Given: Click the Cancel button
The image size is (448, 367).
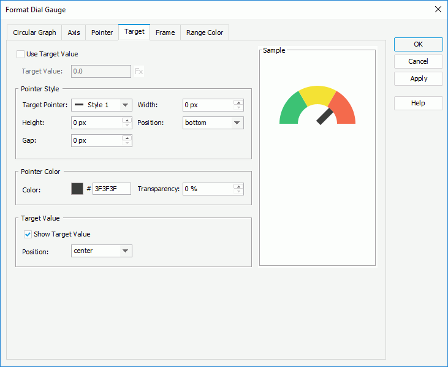Looking at the screenshot, I should (419, 61).
